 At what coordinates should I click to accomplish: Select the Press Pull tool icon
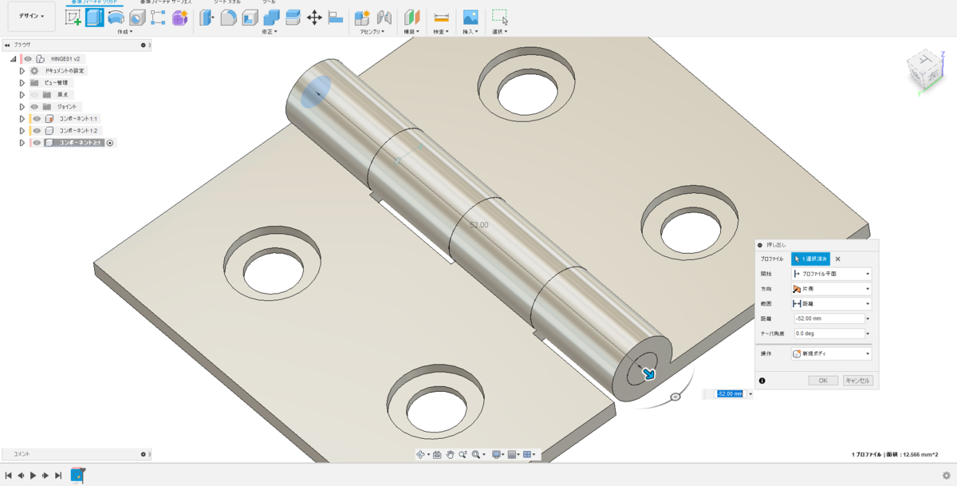207,18
